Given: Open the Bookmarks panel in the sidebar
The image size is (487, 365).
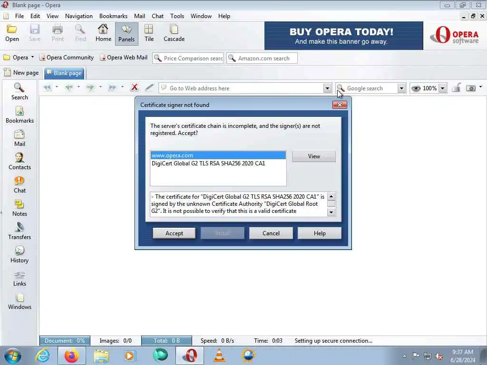Looking at the screenshot, I should pyautogui.click(x=19, y=115).
